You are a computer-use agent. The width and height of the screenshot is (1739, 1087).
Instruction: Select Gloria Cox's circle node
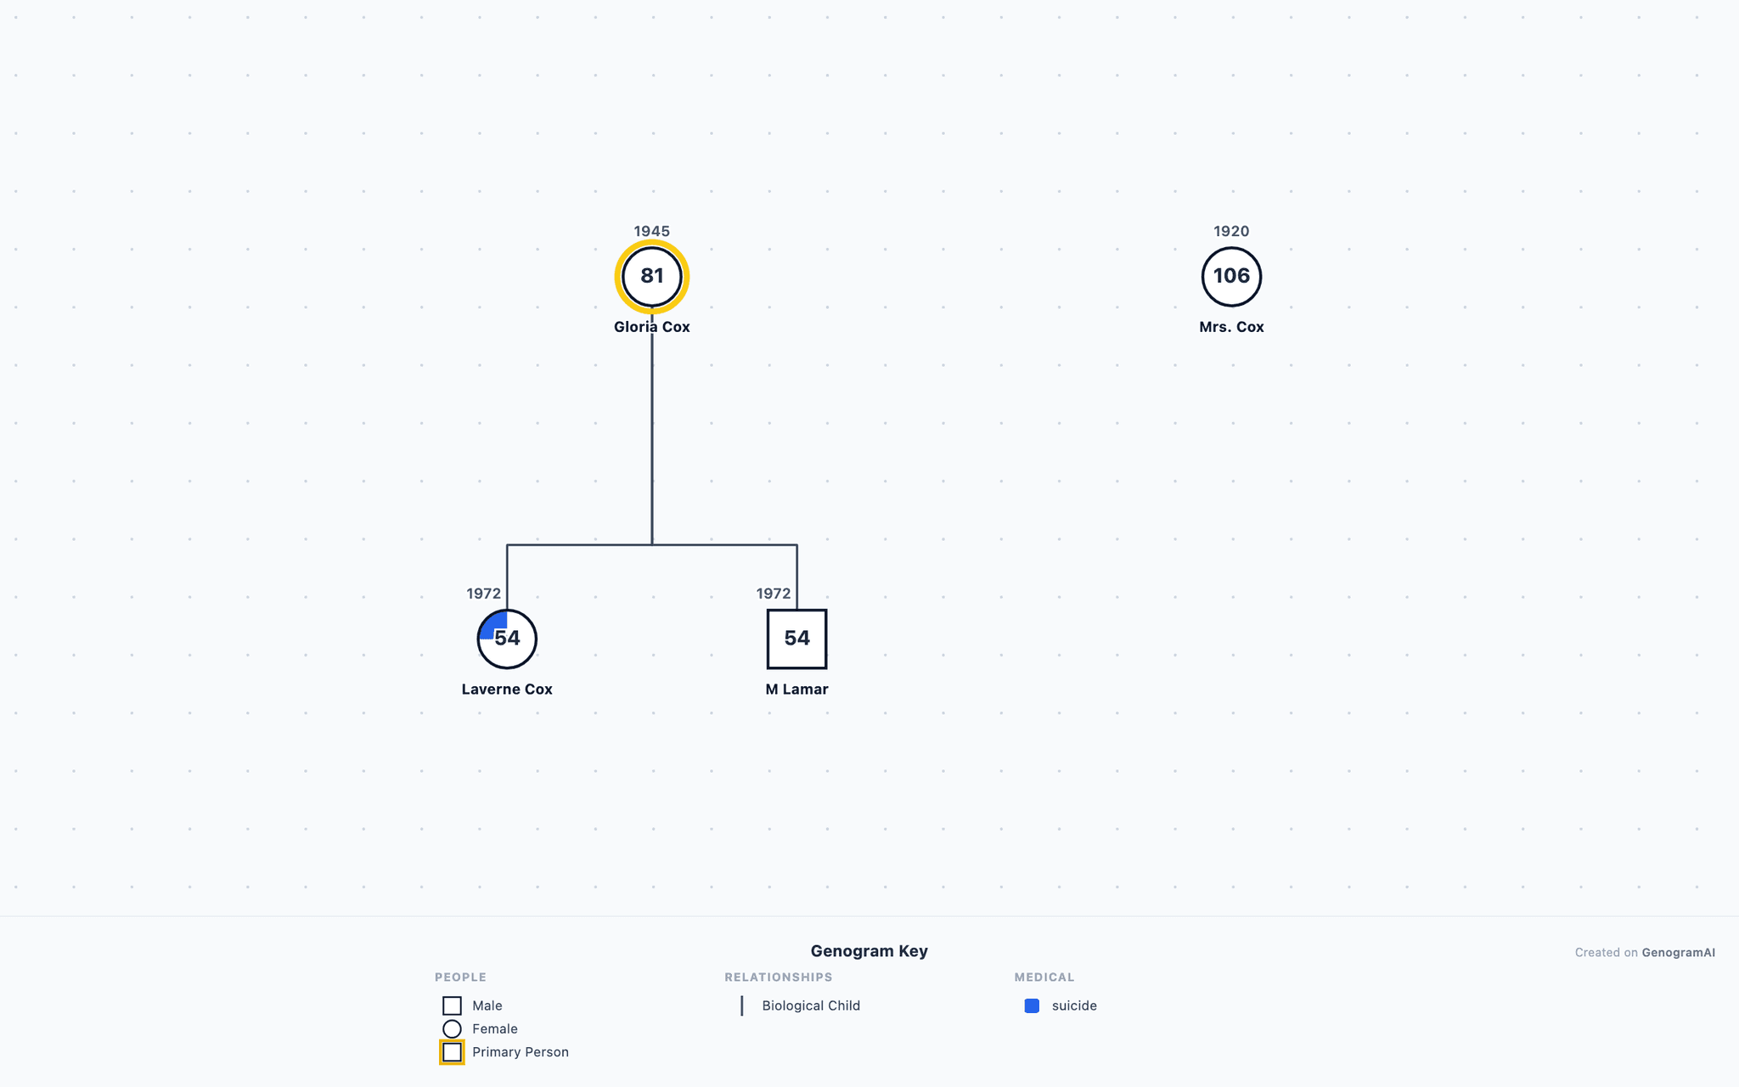652,277
